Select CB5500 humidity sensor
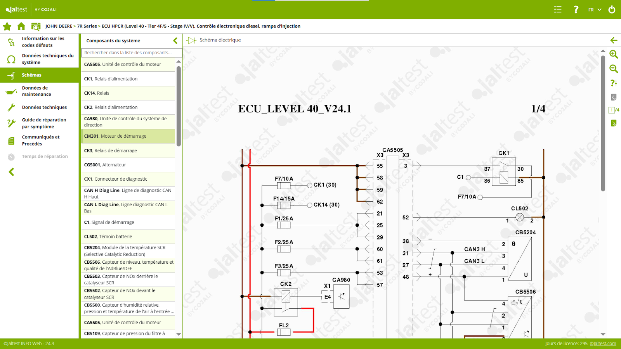The width and height of the screenshot is (621, 349). click(x=128, y=308)
